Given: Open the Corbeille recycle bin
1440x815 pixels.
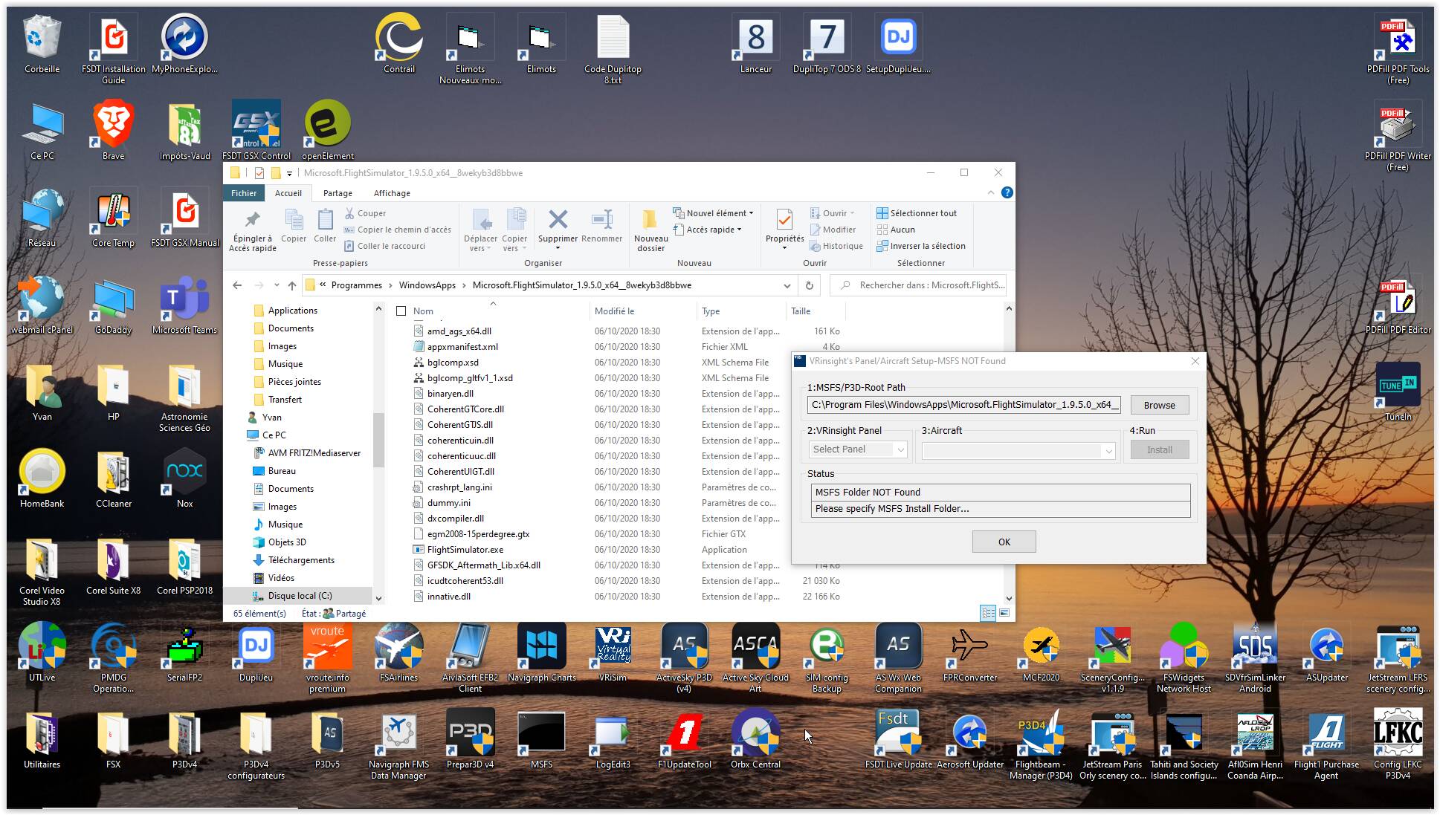Looking at the screenshot, I should coord(42,45).
